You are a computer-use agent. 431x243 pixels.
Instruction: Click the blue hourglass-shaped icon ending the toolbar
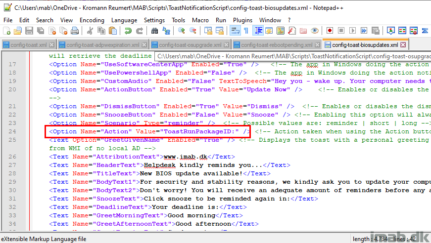[425, 31]
